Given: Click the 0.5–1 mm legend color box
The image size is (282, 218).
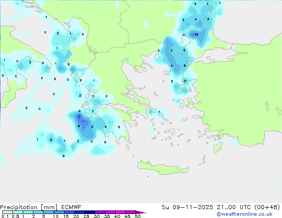Looking at the screenshot, I should click(x=18, y=212).
